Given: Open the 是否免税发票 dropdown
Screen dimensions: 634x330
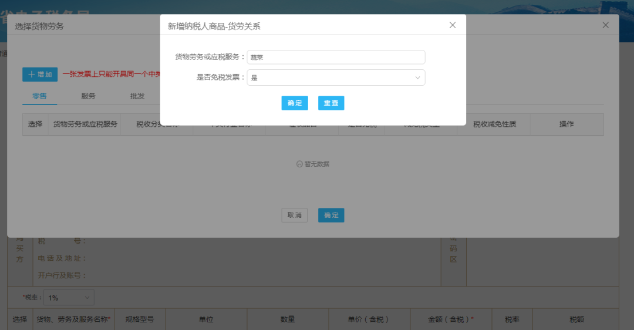Looking at the screenshot, I should [336, 78].
